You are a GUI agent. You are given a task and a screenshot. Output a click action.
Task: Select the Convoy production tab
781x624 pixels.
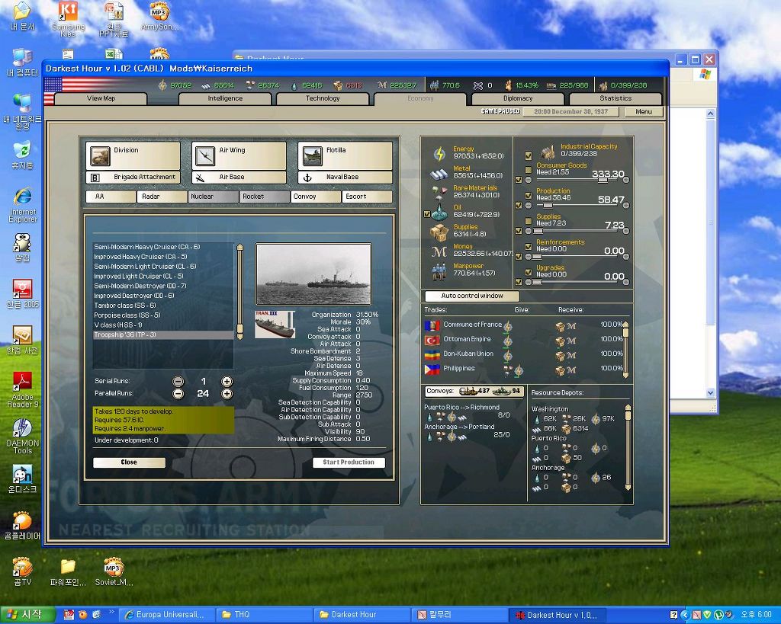[x=316, y=197]
